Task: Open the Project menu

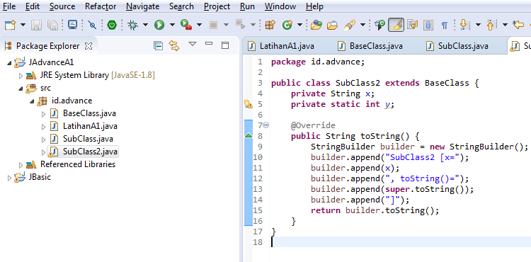Action: pos(217,6)
